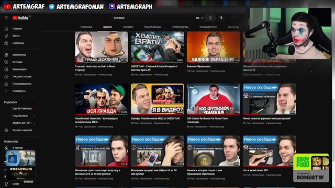Open the iPhone scammer video thumbnail
The height and width of the screenshot is (188, 335).
coord(158,151)
